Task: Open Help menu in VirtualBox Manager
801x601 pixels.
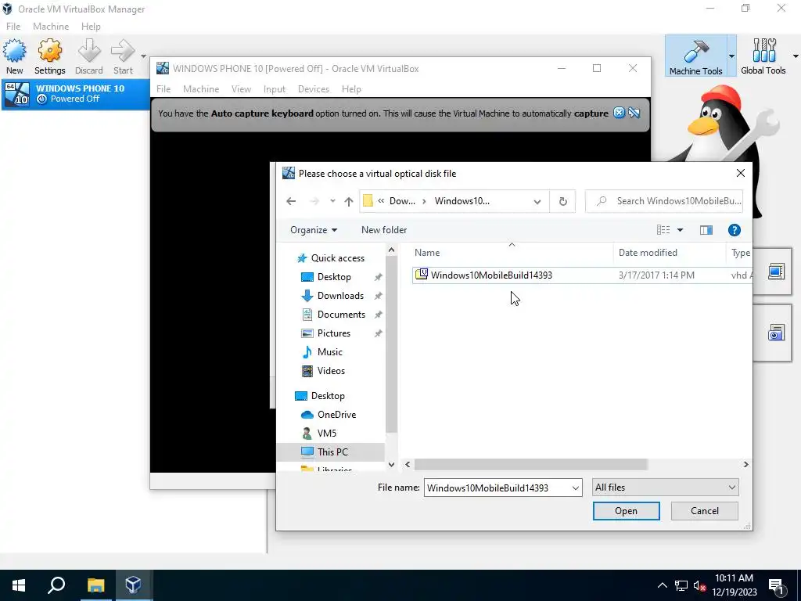Action: [x=91, y=27]
